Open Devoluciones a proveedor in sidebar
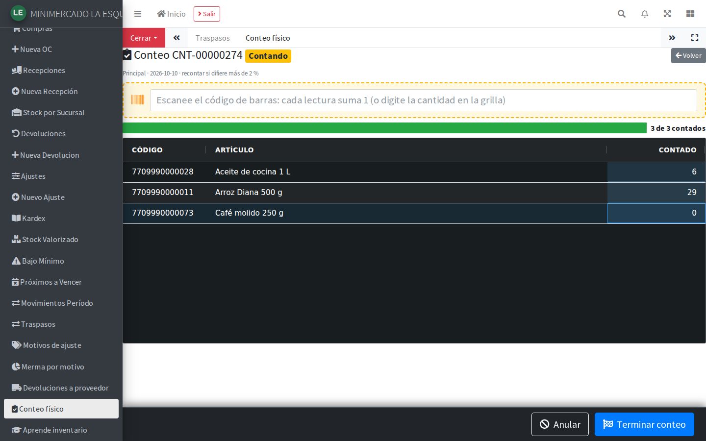 pos(60,388)
